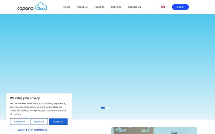Open the Home menu item
This screenshot has height=134, width=215.
67,7
